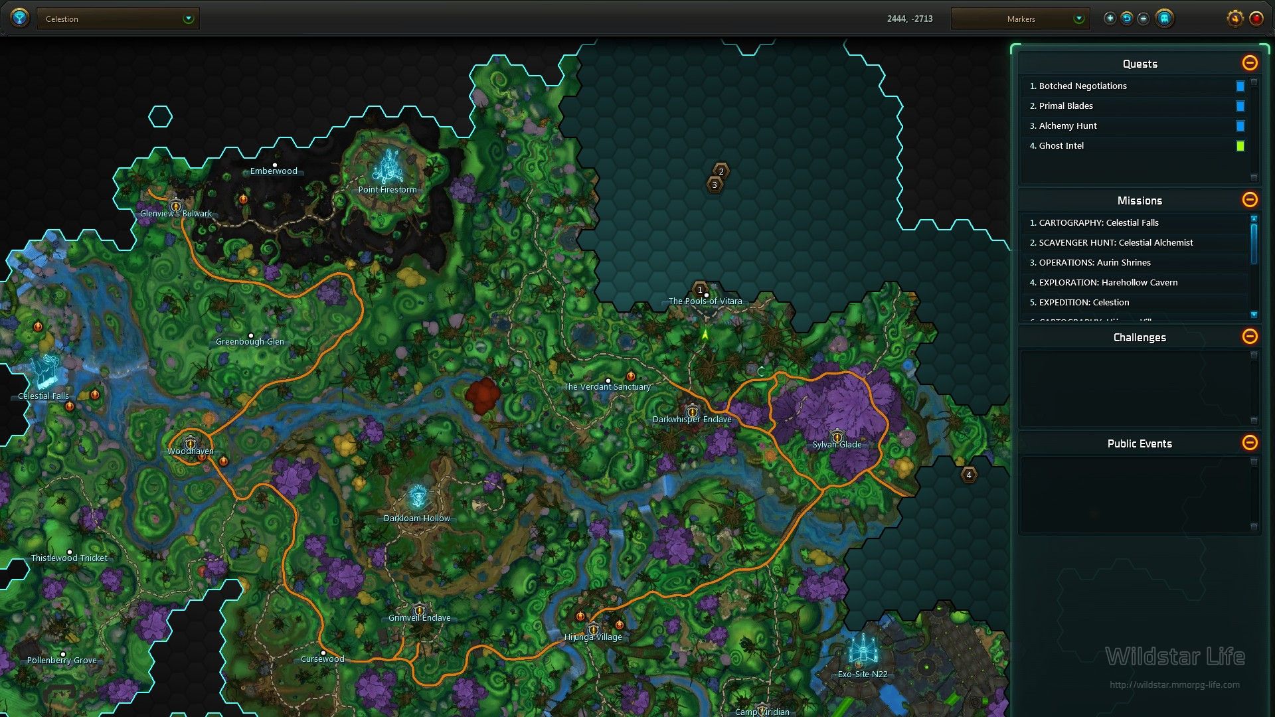Select mission EXPEDITION: Celestion
1275x717 pixels.
pyautogui.click(x=1134, y=303)
